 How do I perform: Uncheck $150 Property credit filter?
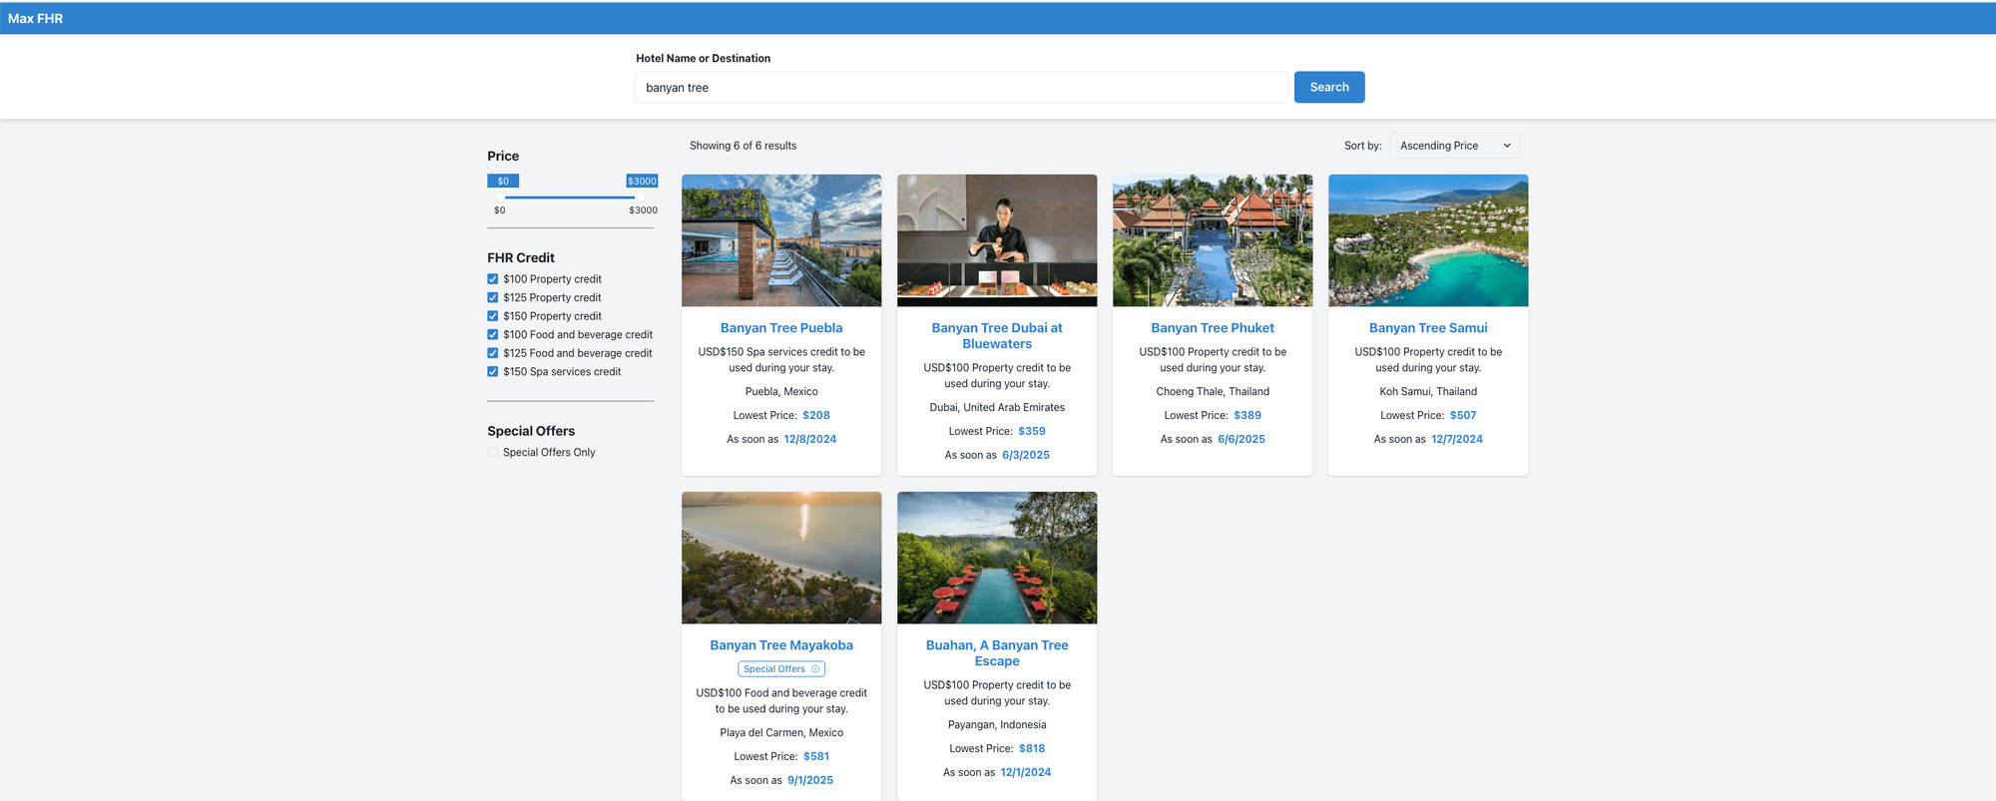[492, 316]
